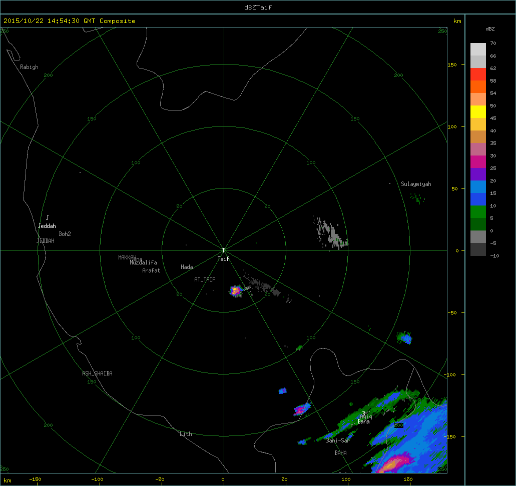
Task: Click the 'dBZ' heading above the legend
Action: tap(490, 29)
